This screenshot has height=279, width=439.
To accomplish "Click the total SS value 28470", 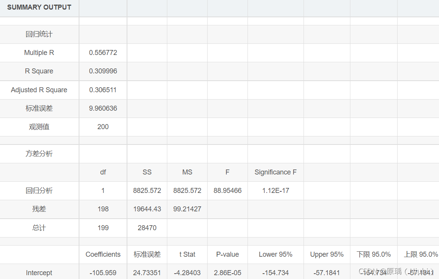I will click(x=147, y=228).
